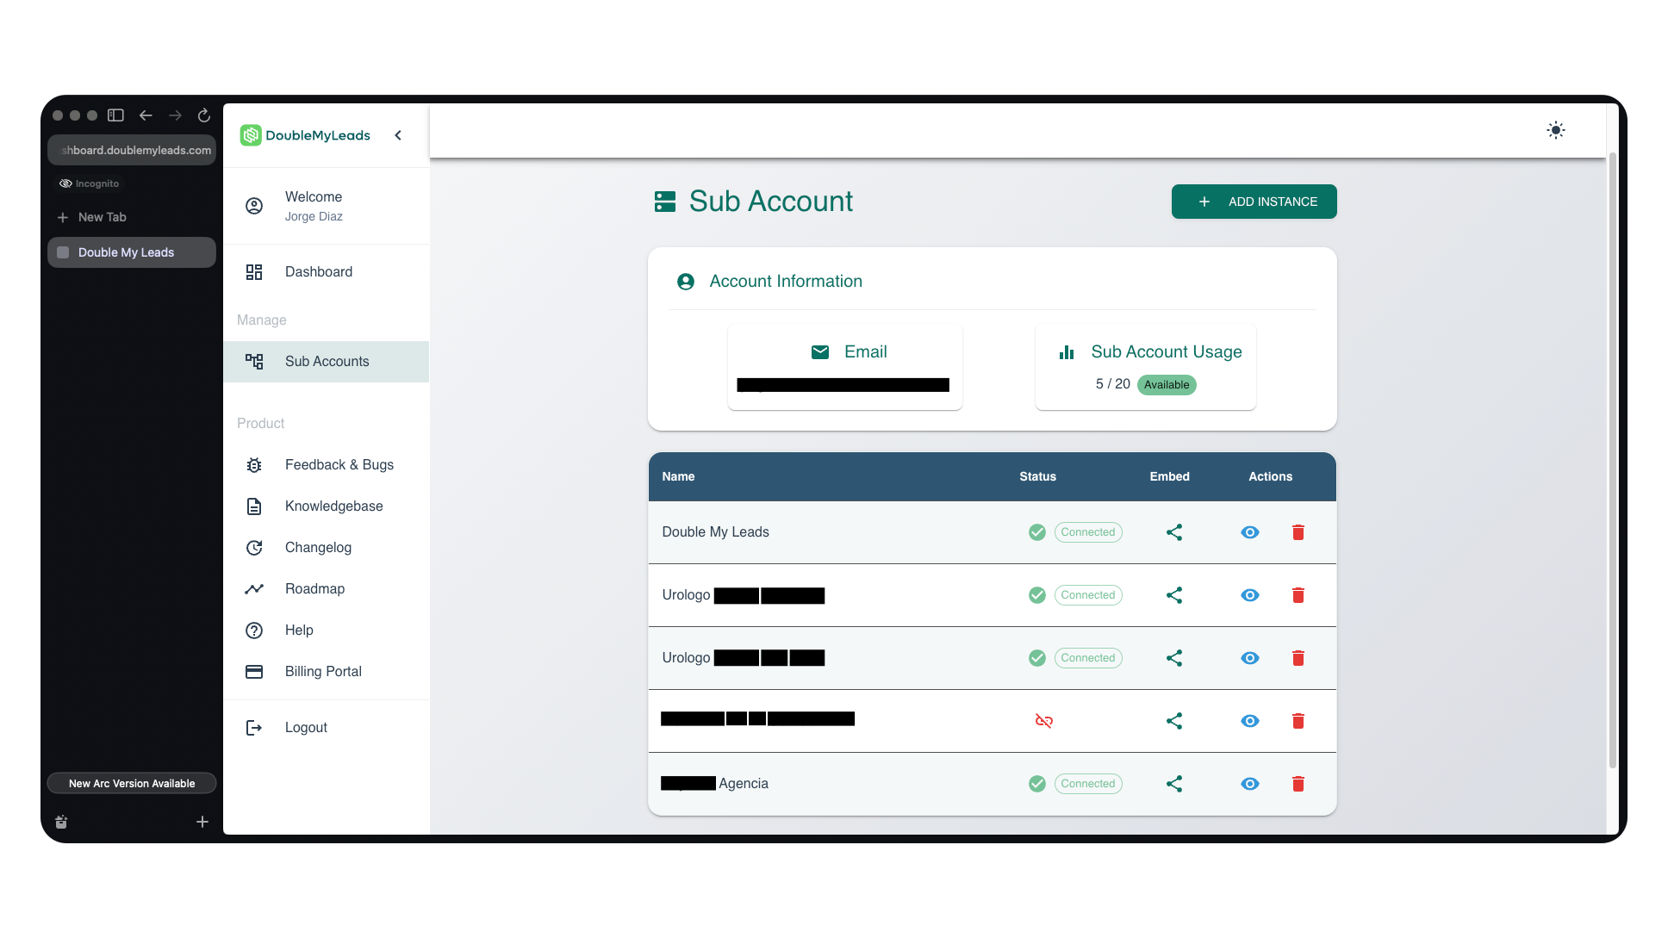The height and width of the screenshot is (938, 1668).
Task: Click New Arc Version Available button
Action: [x=132, y=784]
